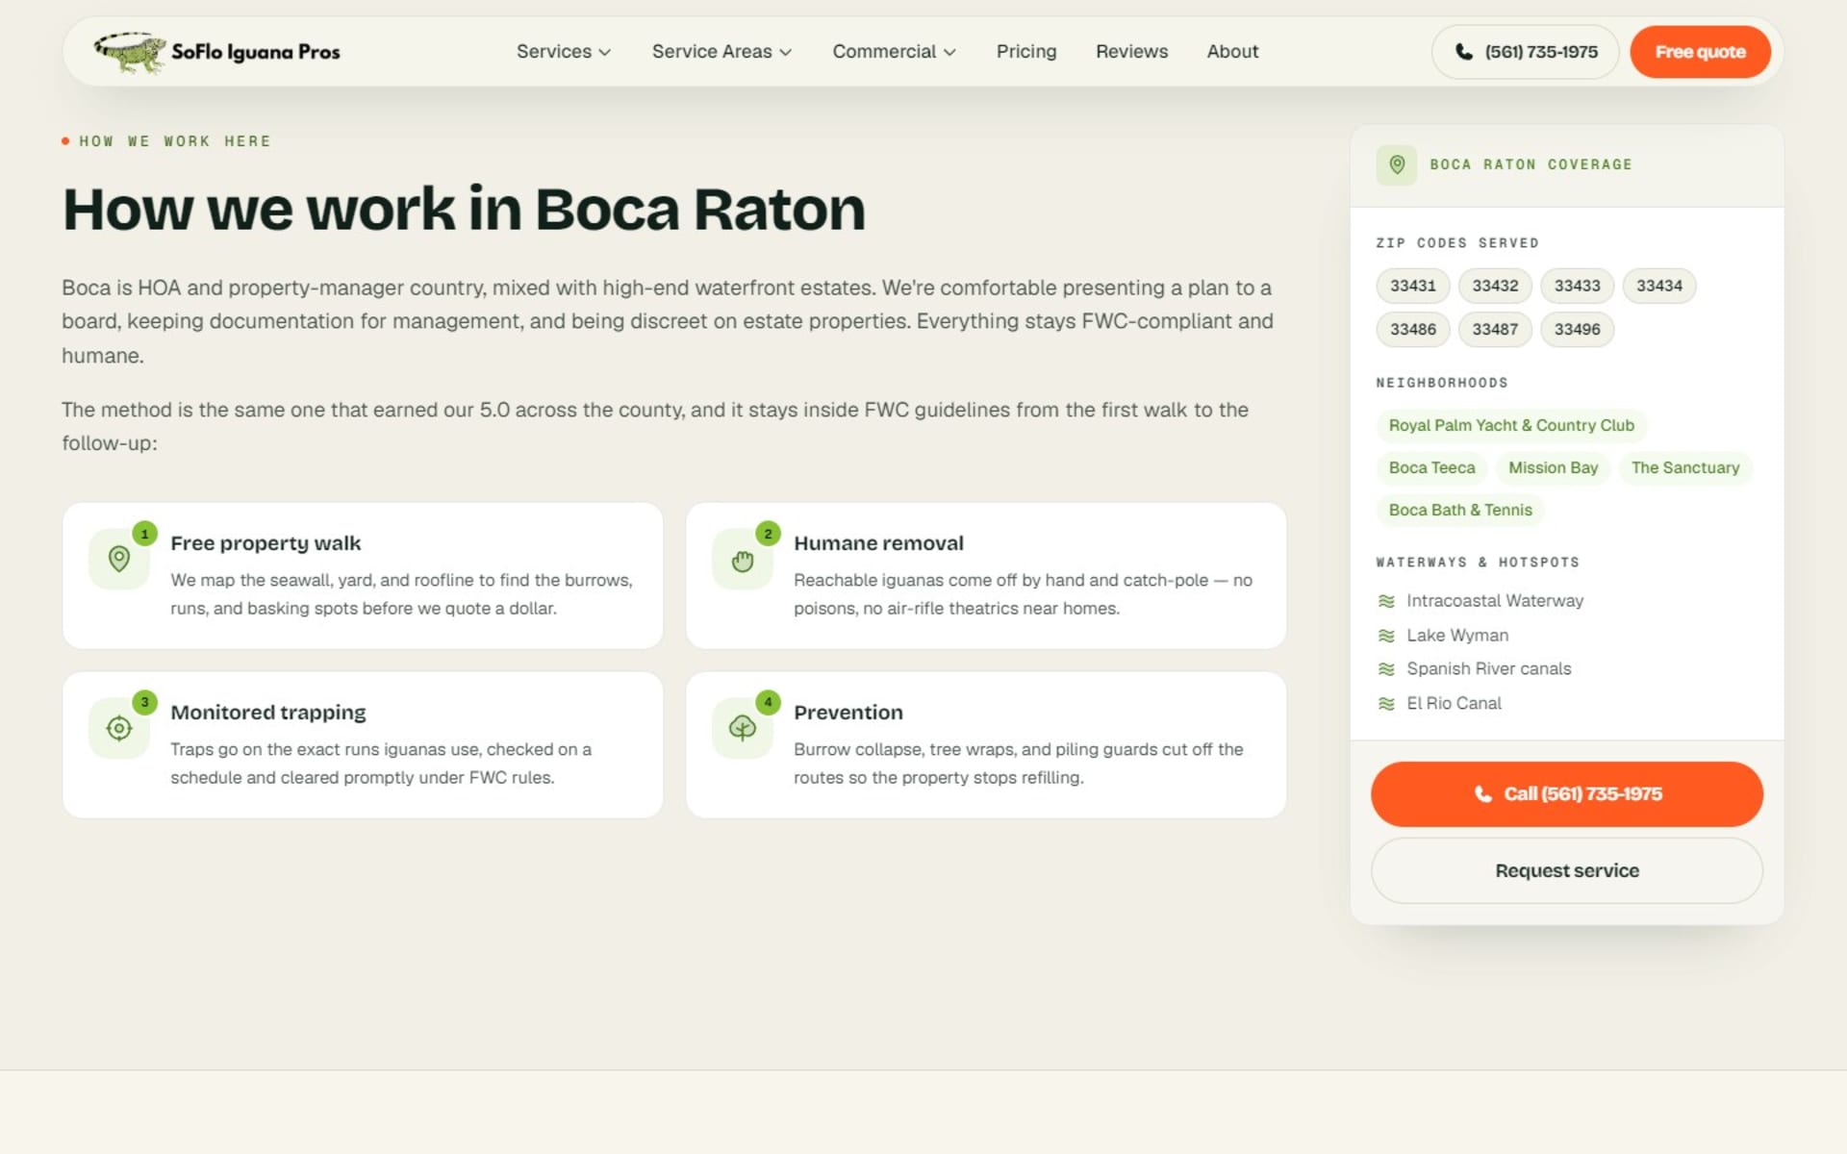This screenshot has height=1154, width=1847.
Task: Click the phone icon beside (561) 735-1975 in header
Action: [1464, 52]
